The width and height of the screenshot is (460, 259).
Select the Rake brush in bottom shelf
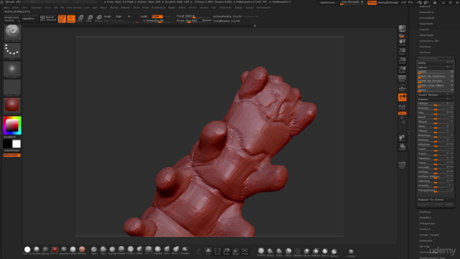[x=94, y=250]
